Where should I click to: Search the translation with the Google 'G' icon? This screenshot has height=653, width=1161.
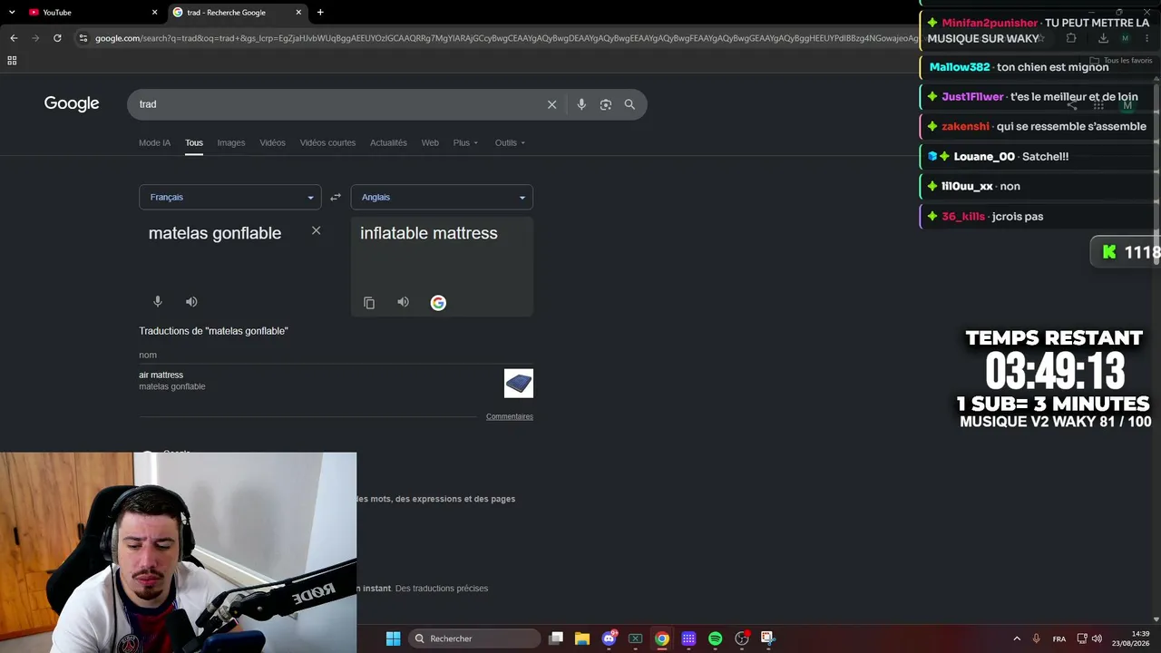pyautogui.click(x=438, y=303)
